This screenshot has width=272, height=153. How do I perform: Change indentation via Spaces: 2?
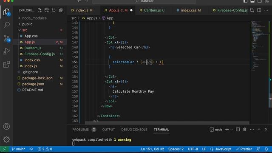[176, 149]
